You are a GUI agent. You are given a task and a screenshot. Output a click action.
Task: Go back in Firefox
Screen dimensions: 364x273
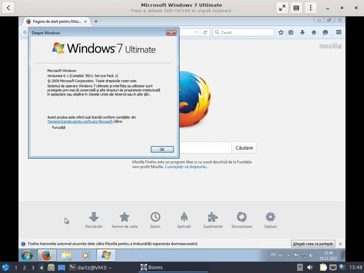tap(25, 32)
